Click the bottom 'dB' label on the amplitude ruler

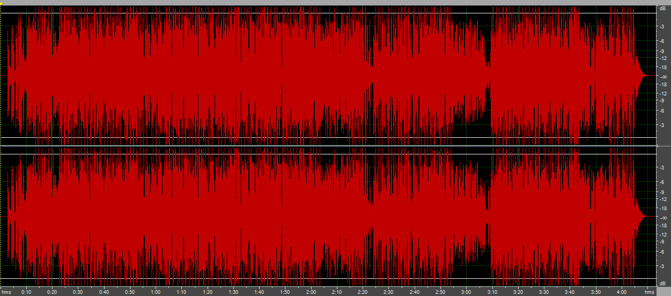[663, 283]
